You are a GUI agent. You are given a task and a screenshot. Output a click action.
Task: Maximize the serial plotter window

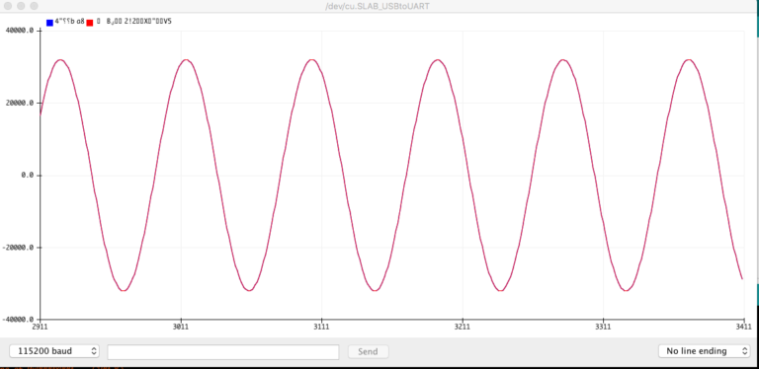(x=34, y=6)
